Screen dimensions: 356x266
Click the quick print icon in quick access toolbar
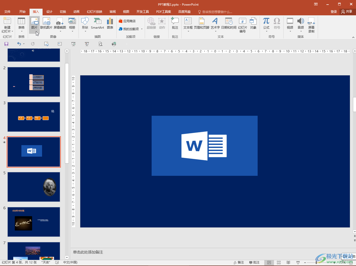tap(114, 44)
